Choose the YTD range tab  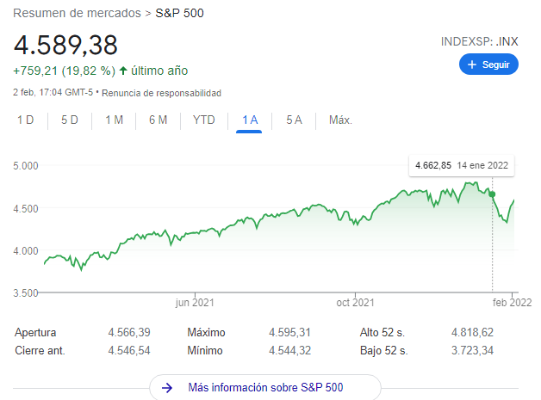tap(203, 120)
